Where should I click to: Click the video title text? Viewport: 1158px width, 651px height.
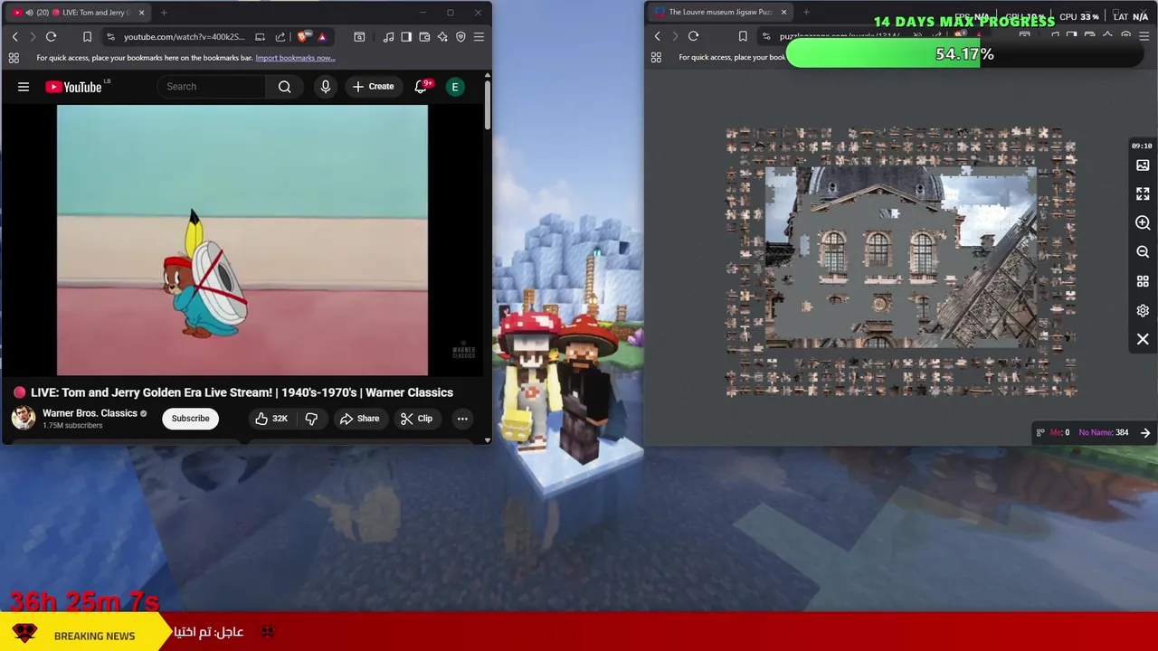[x=242, y=392]
